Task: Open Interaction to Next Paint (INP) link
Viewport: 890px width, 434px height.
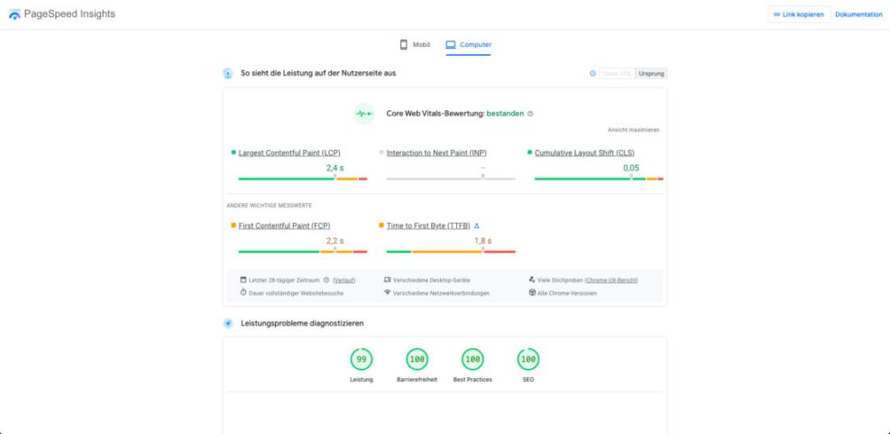Action: 436,152
